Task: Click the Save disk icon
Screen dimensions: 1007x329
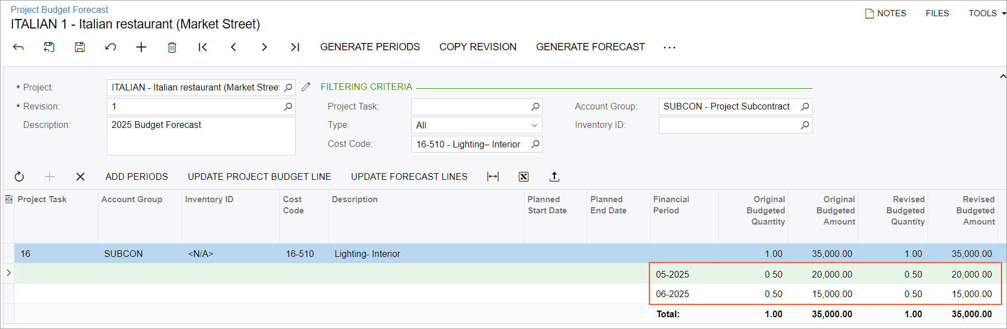Action: coord(80,47)
